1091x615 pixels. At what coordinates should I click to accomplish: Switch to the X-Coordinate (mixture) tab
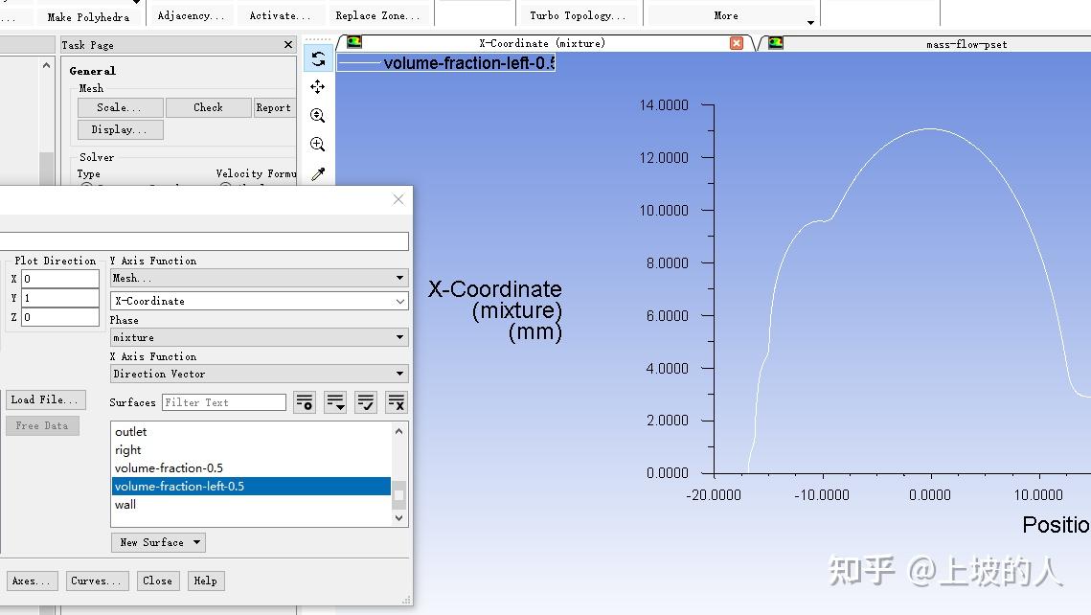(x=542, y=43)
